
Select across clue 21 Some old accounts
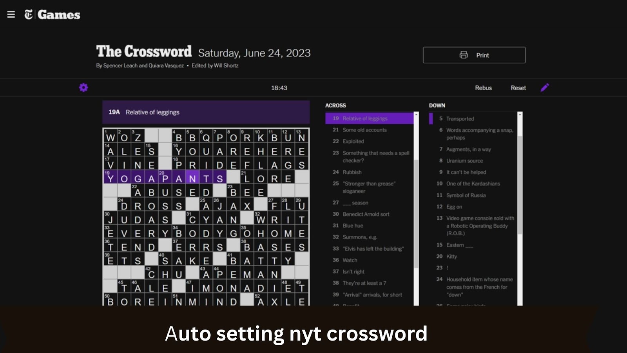[369, 130]
